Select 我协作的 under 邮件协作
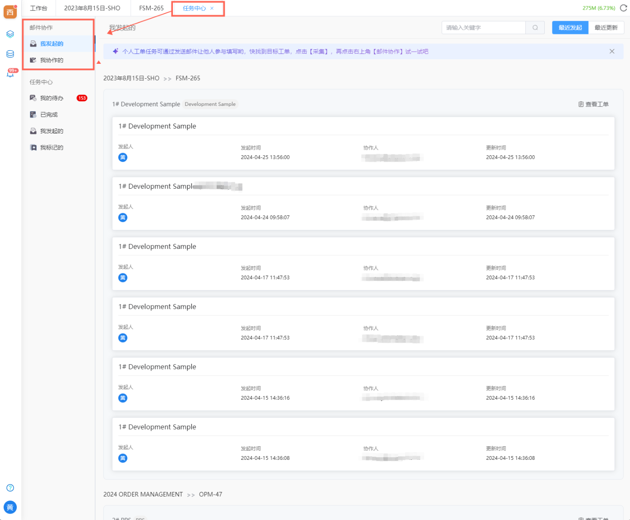The image size is (630, 520). coord(52,60)
